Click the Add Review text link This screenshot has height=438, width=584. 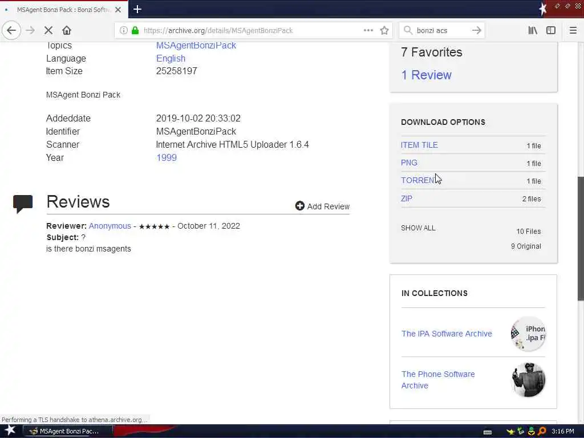pos(328,206)
